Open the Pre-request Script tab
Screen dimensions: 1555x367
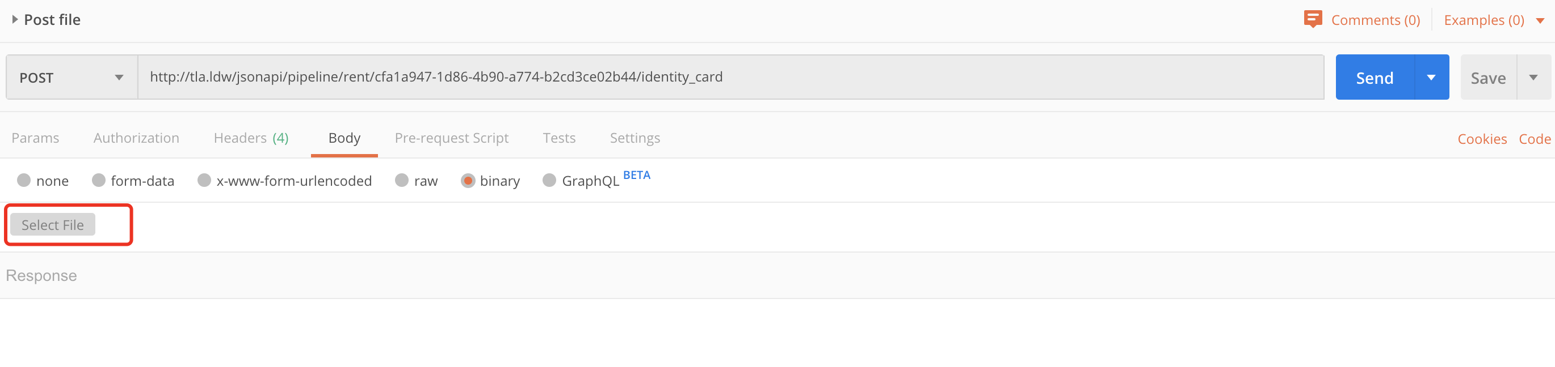tap(452, 138)
